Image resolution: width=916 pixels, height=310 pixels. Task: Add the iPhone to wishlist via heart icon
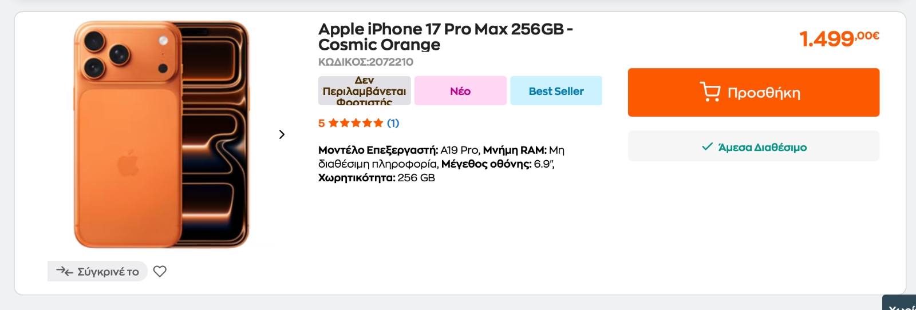[160, 272]
